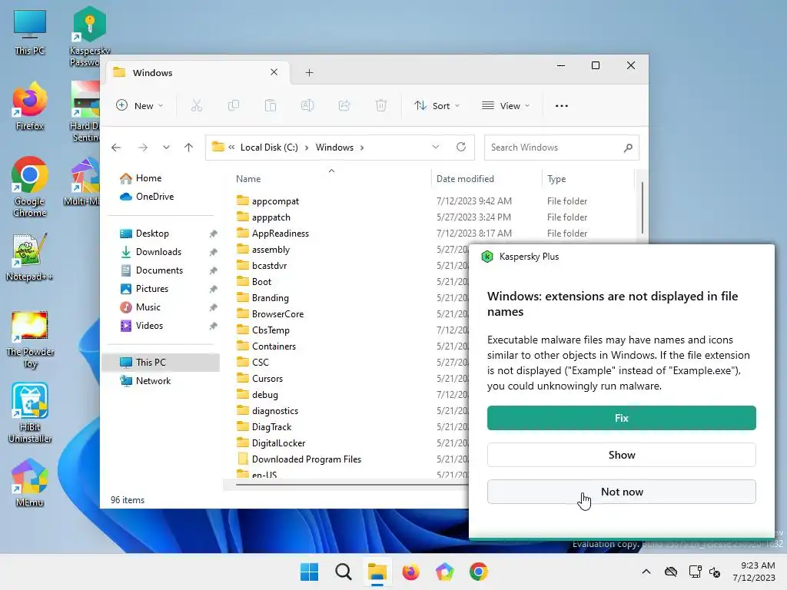Screen dimensions: 787x590
Task: Open Firefox desktop shortcut
Action: coord(30,106)
